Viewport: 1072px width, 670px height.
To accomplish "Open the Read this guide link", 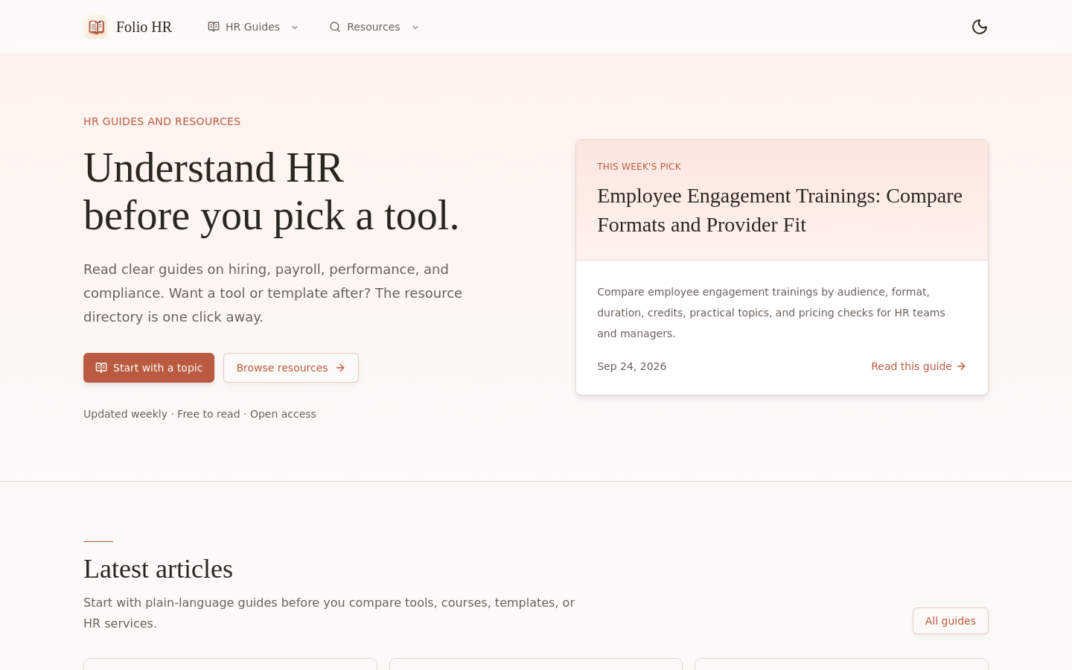I will 919,366.
